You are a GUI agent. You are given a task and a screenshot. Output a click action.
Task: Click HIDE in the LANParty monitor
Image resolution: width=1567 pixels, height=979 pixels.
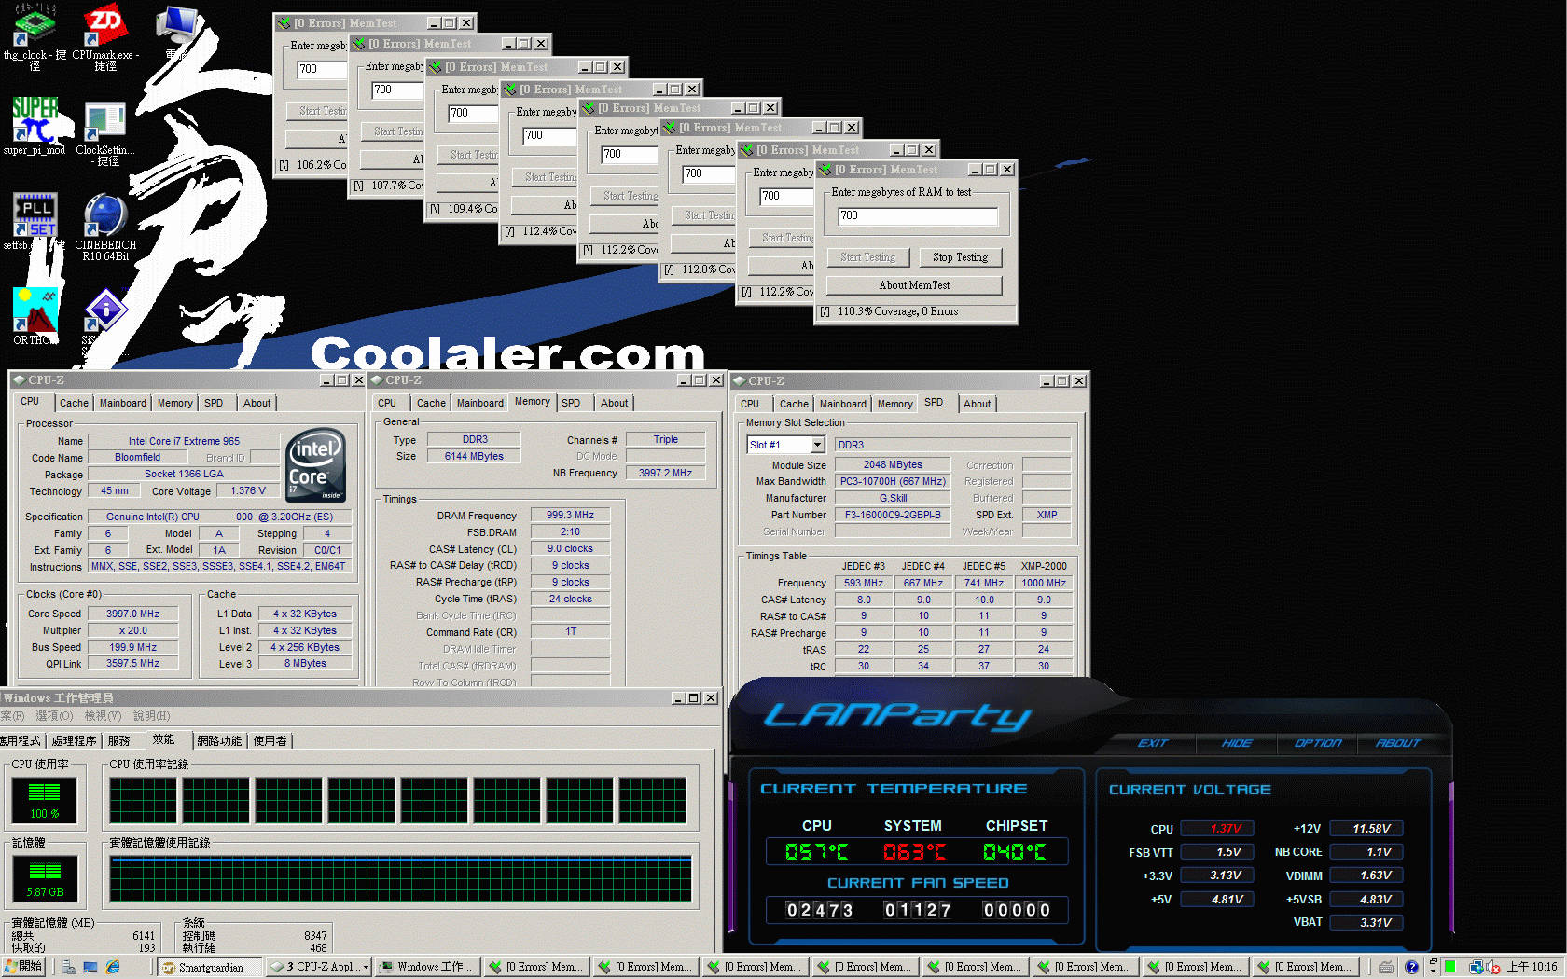click(x=1237, y=743)
